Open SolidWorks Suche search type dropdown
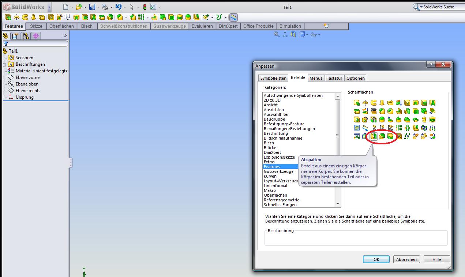This screenshot has width=465, height=277. click(x=421, y=7)
